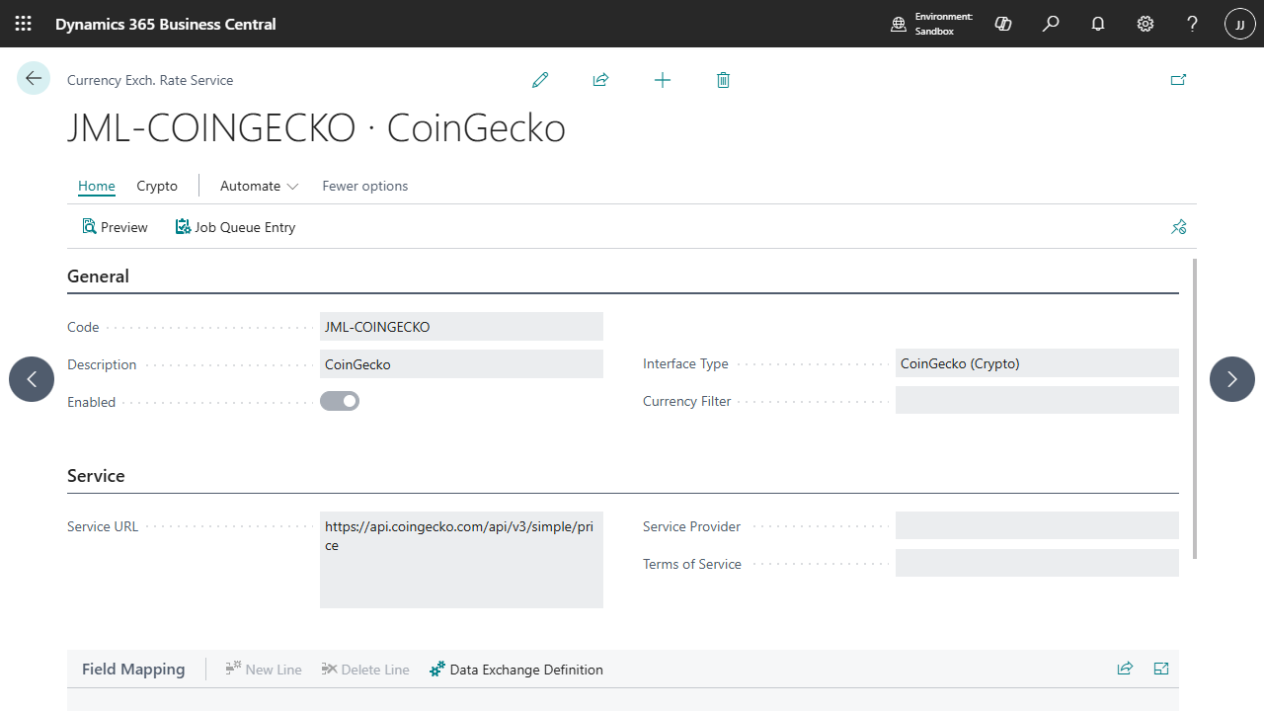Click the Currency Filter input field
The width and height of the screenshot is (1264, 711).
1036,400
